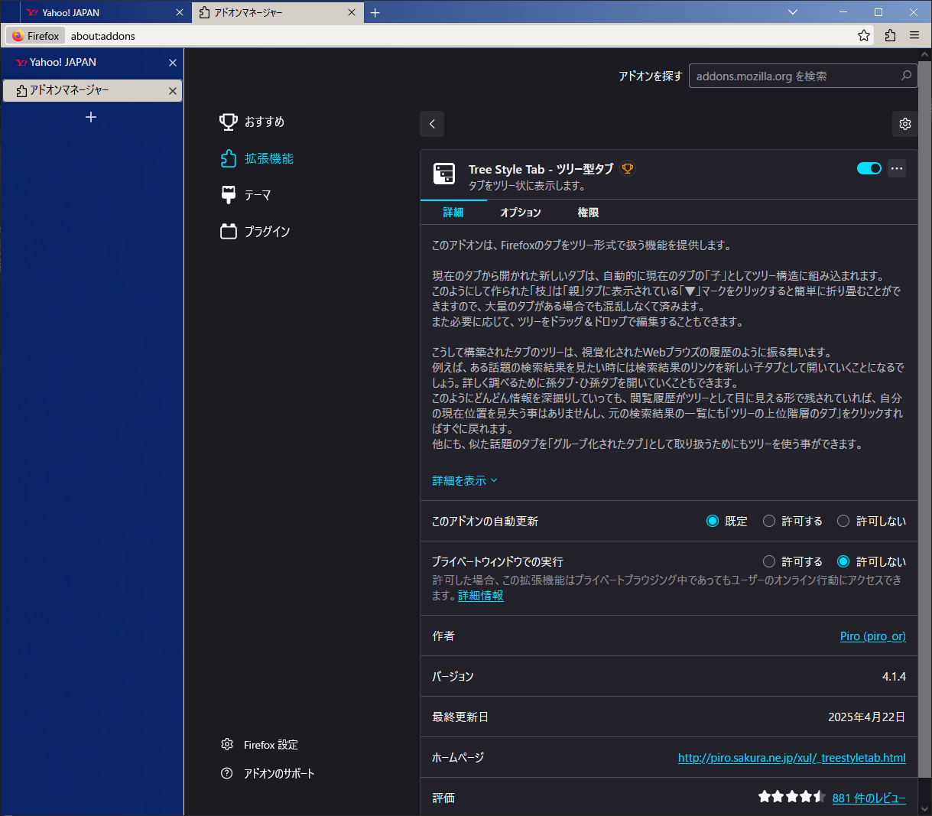Open the Firefox hamburger menu
Screen dimensions: 932x816
tap(914, 35)
